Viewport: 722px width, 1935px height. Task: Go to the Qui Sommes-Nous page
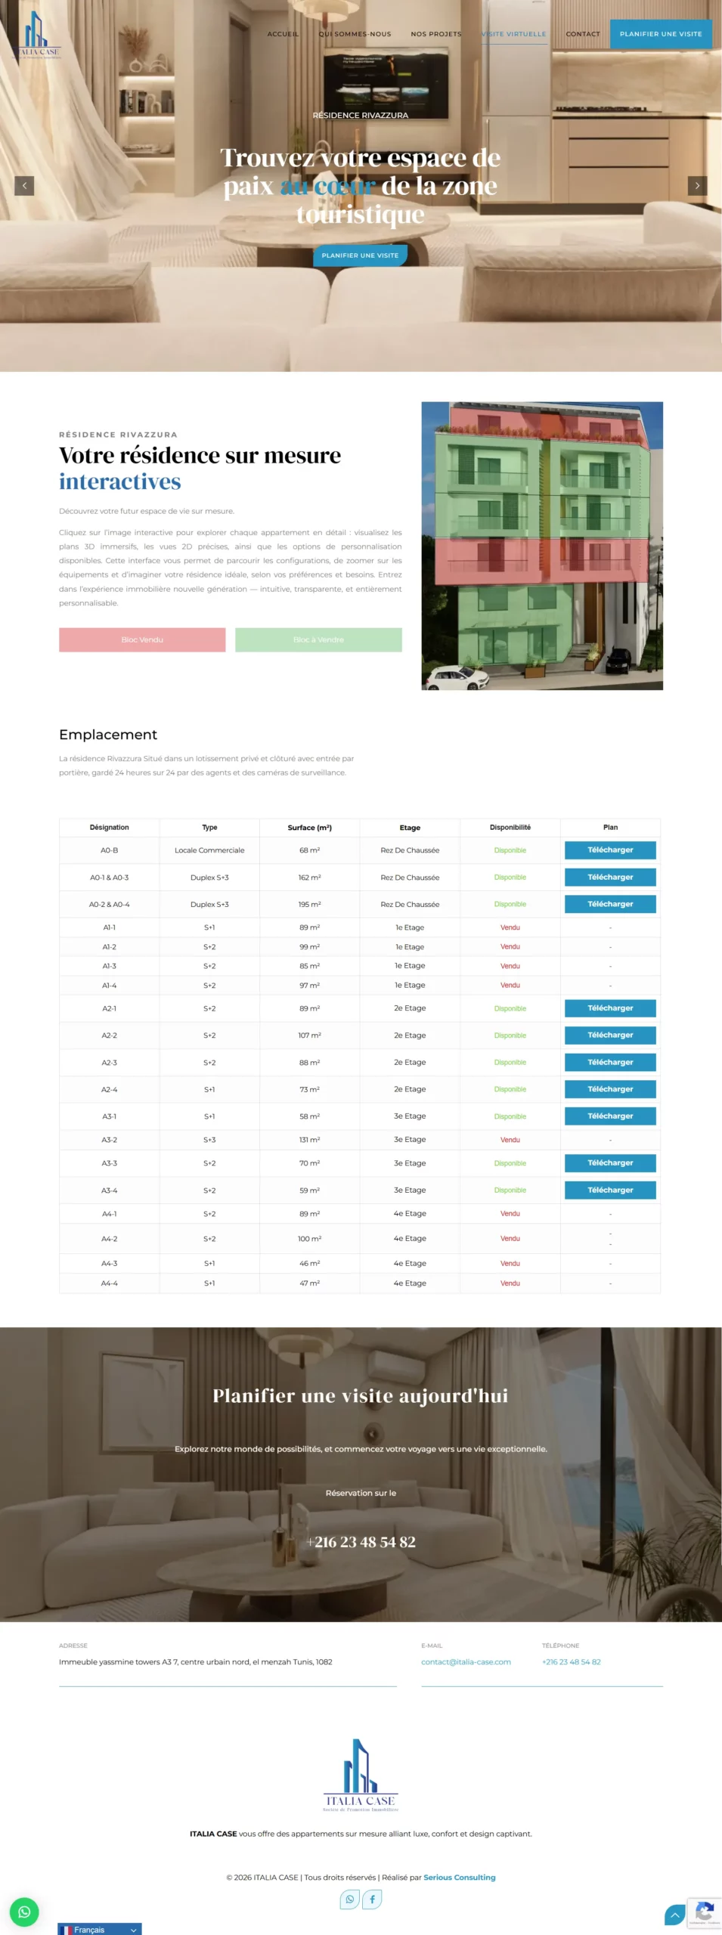[355, 34]
